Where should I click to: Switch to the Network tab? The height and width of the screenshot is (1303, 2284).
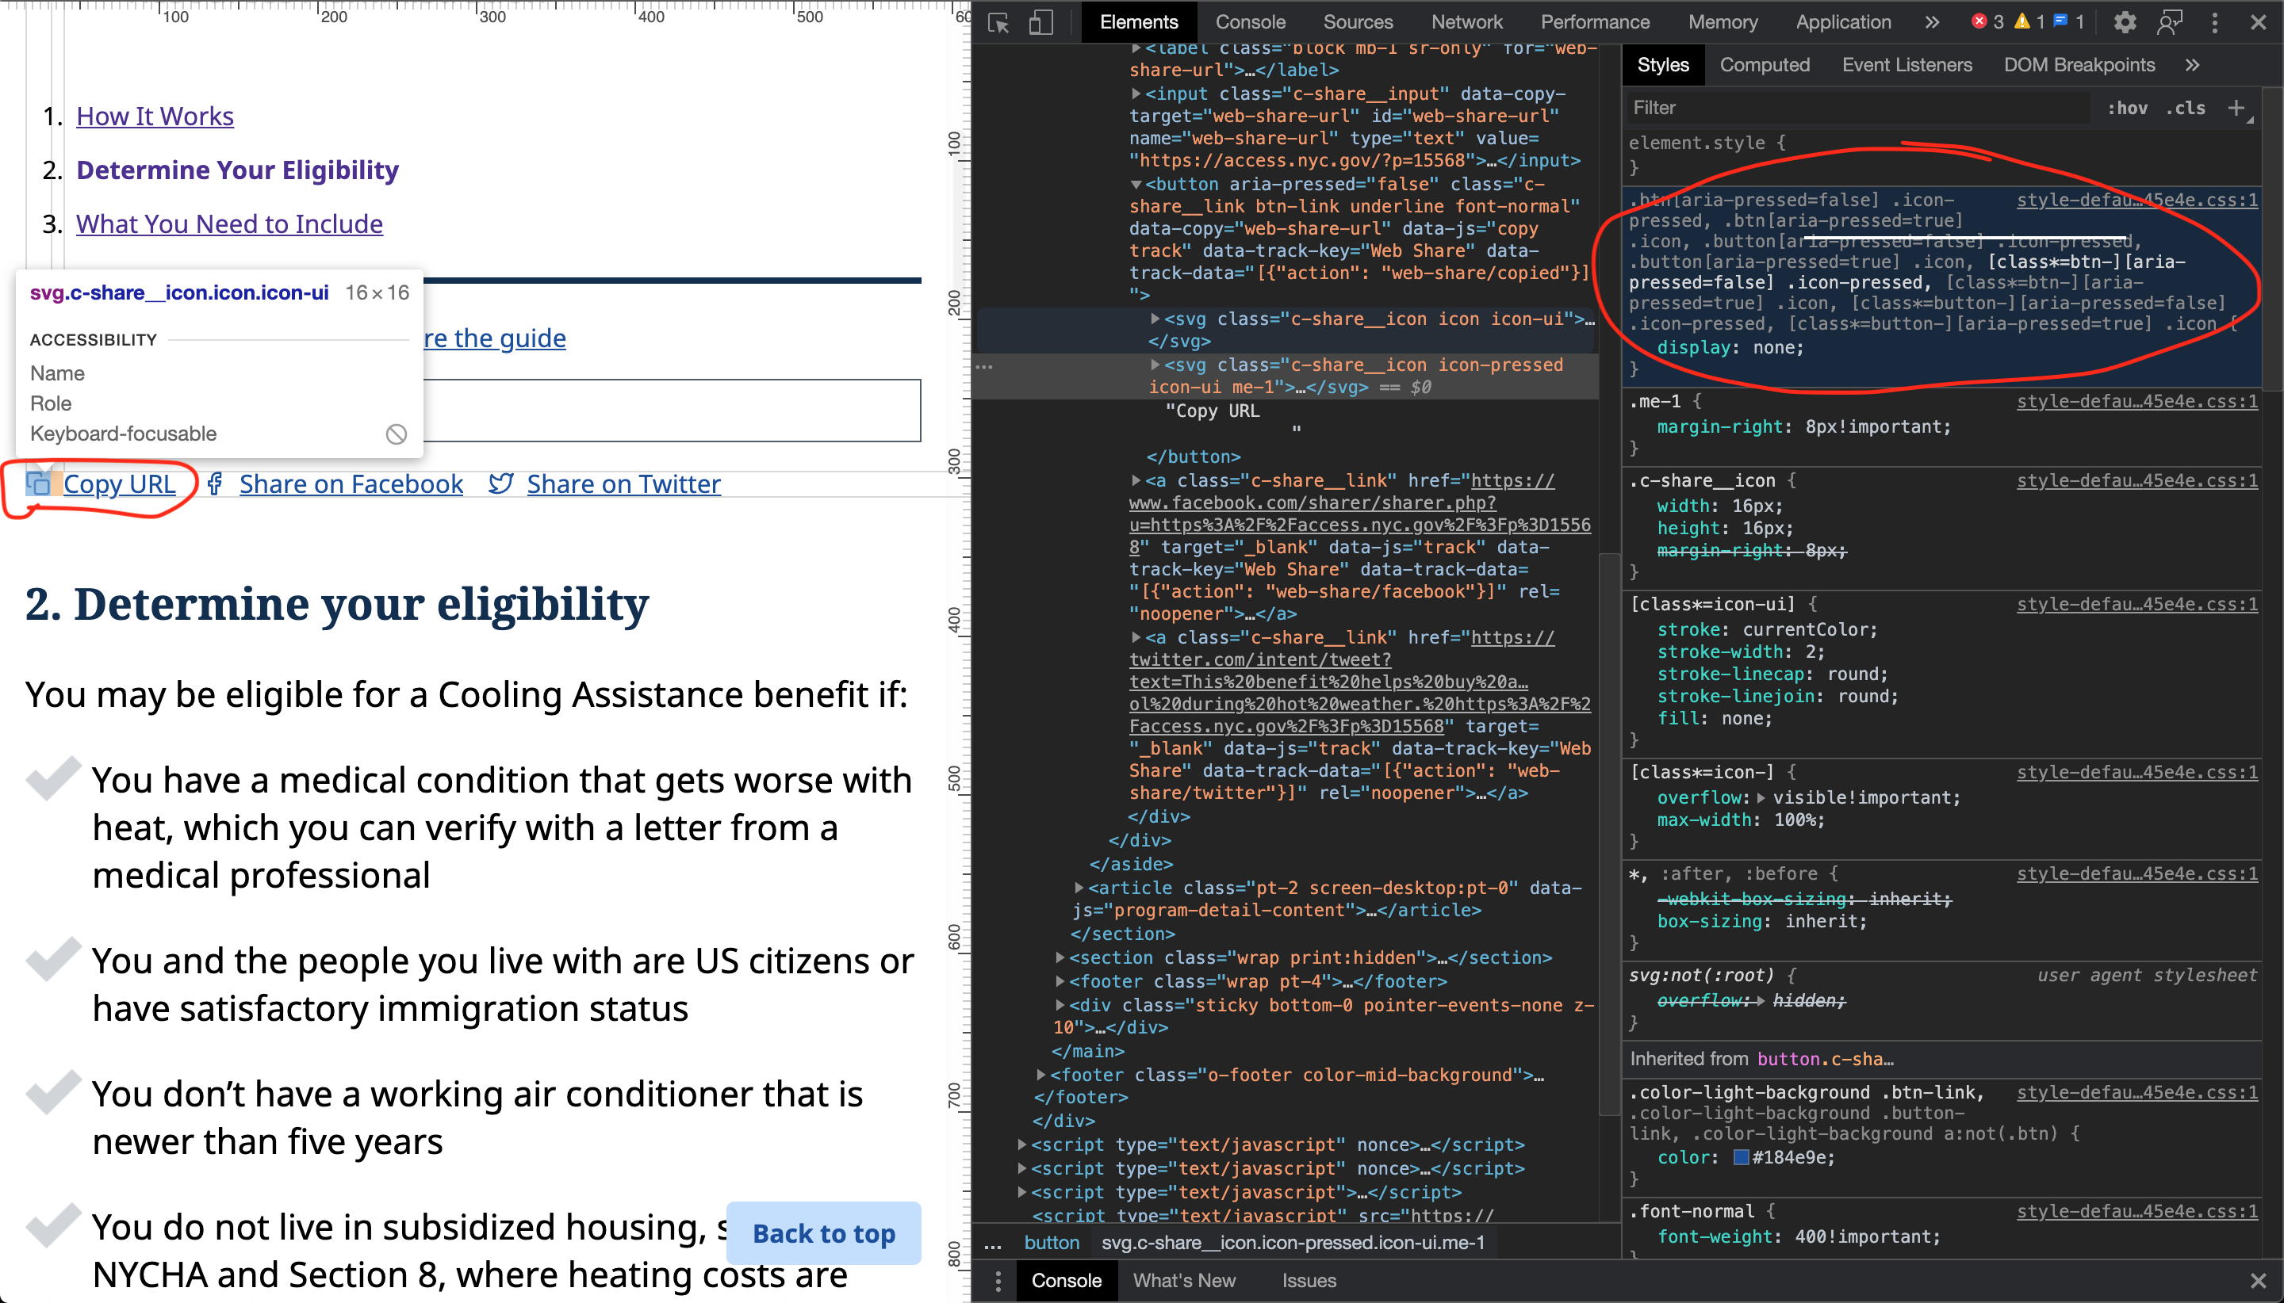1466,22
